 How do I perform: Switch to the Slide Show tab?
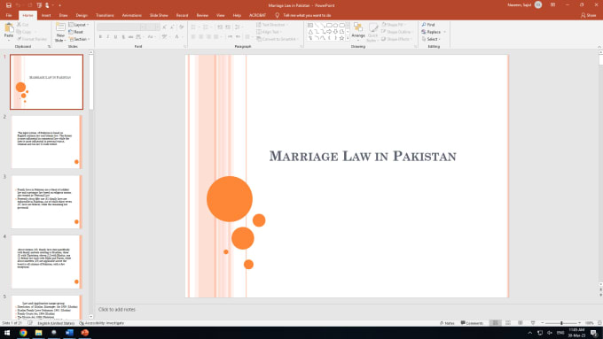point(159,15)
